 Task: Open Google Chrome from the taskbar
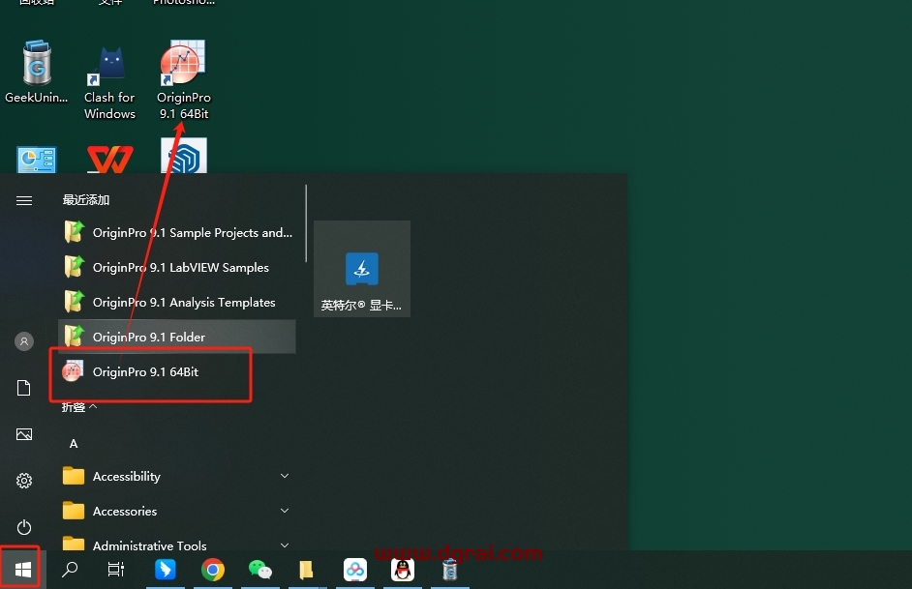(213, 570)
